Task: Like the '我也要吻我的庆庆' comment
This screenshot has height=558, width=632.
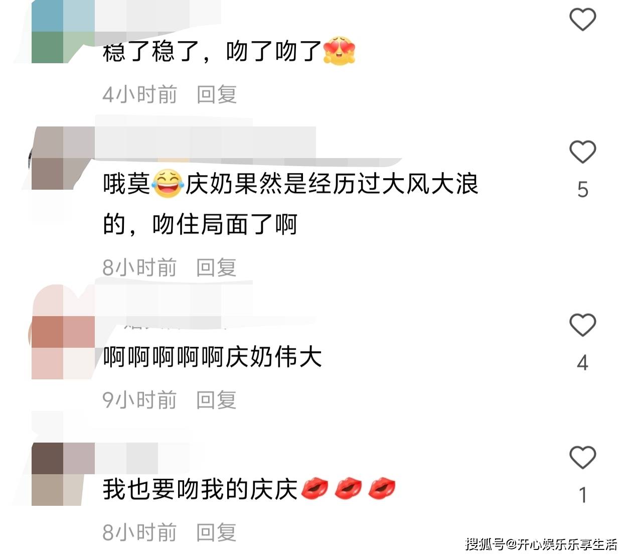Action: 582,457
